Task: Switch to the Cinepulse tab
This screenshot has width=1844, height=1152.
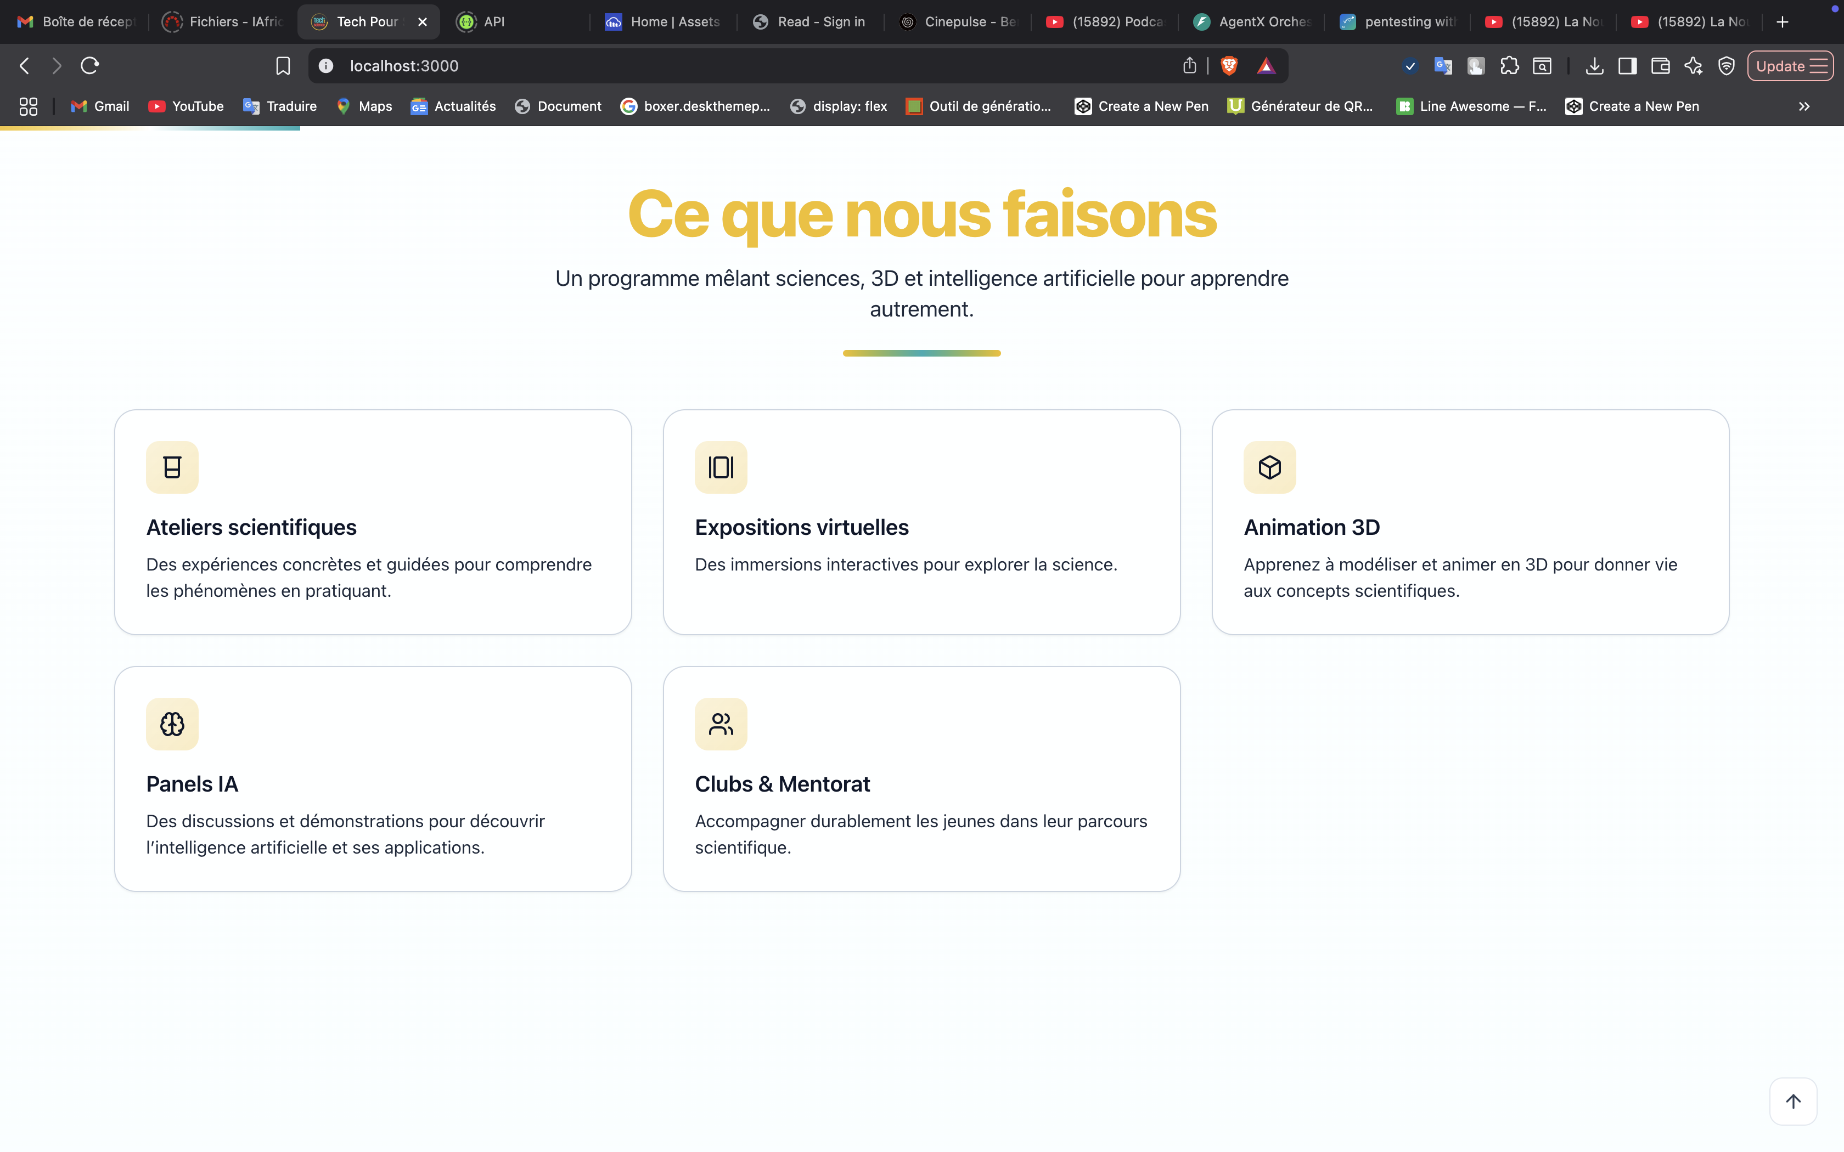Action: coord(957,21)
